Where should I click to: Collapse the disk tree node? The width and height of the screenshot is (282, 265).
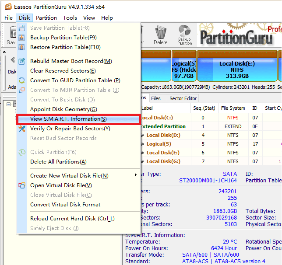click(x=8, y=104)
